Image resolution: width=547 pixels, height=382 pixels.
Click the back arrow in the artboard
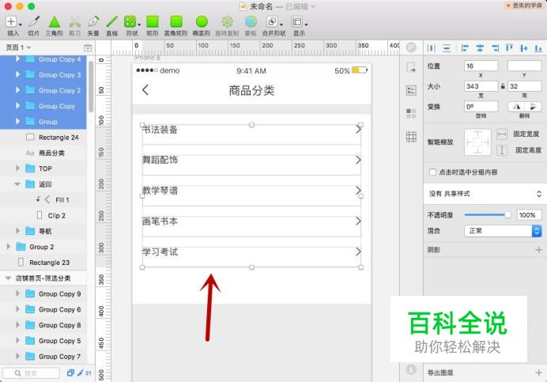(145, 90)
